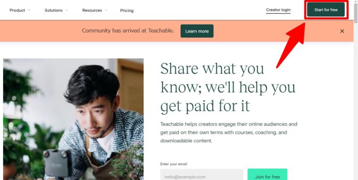Click the 'Community has arrived at Teachable' text
Screen dimensions: 358x180
pos(128,30)
